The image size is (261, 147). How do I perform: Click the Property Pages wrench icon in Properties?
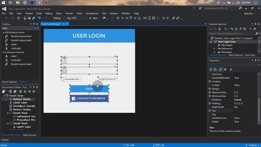pyautogui.click(x=231, y=69)
